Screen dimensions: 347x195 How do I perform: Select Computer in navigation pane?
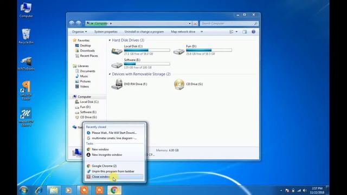click(82, 96)
